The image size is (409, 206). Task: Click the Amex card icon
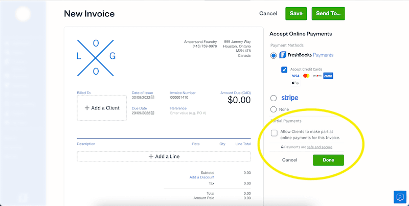point(328,76)
